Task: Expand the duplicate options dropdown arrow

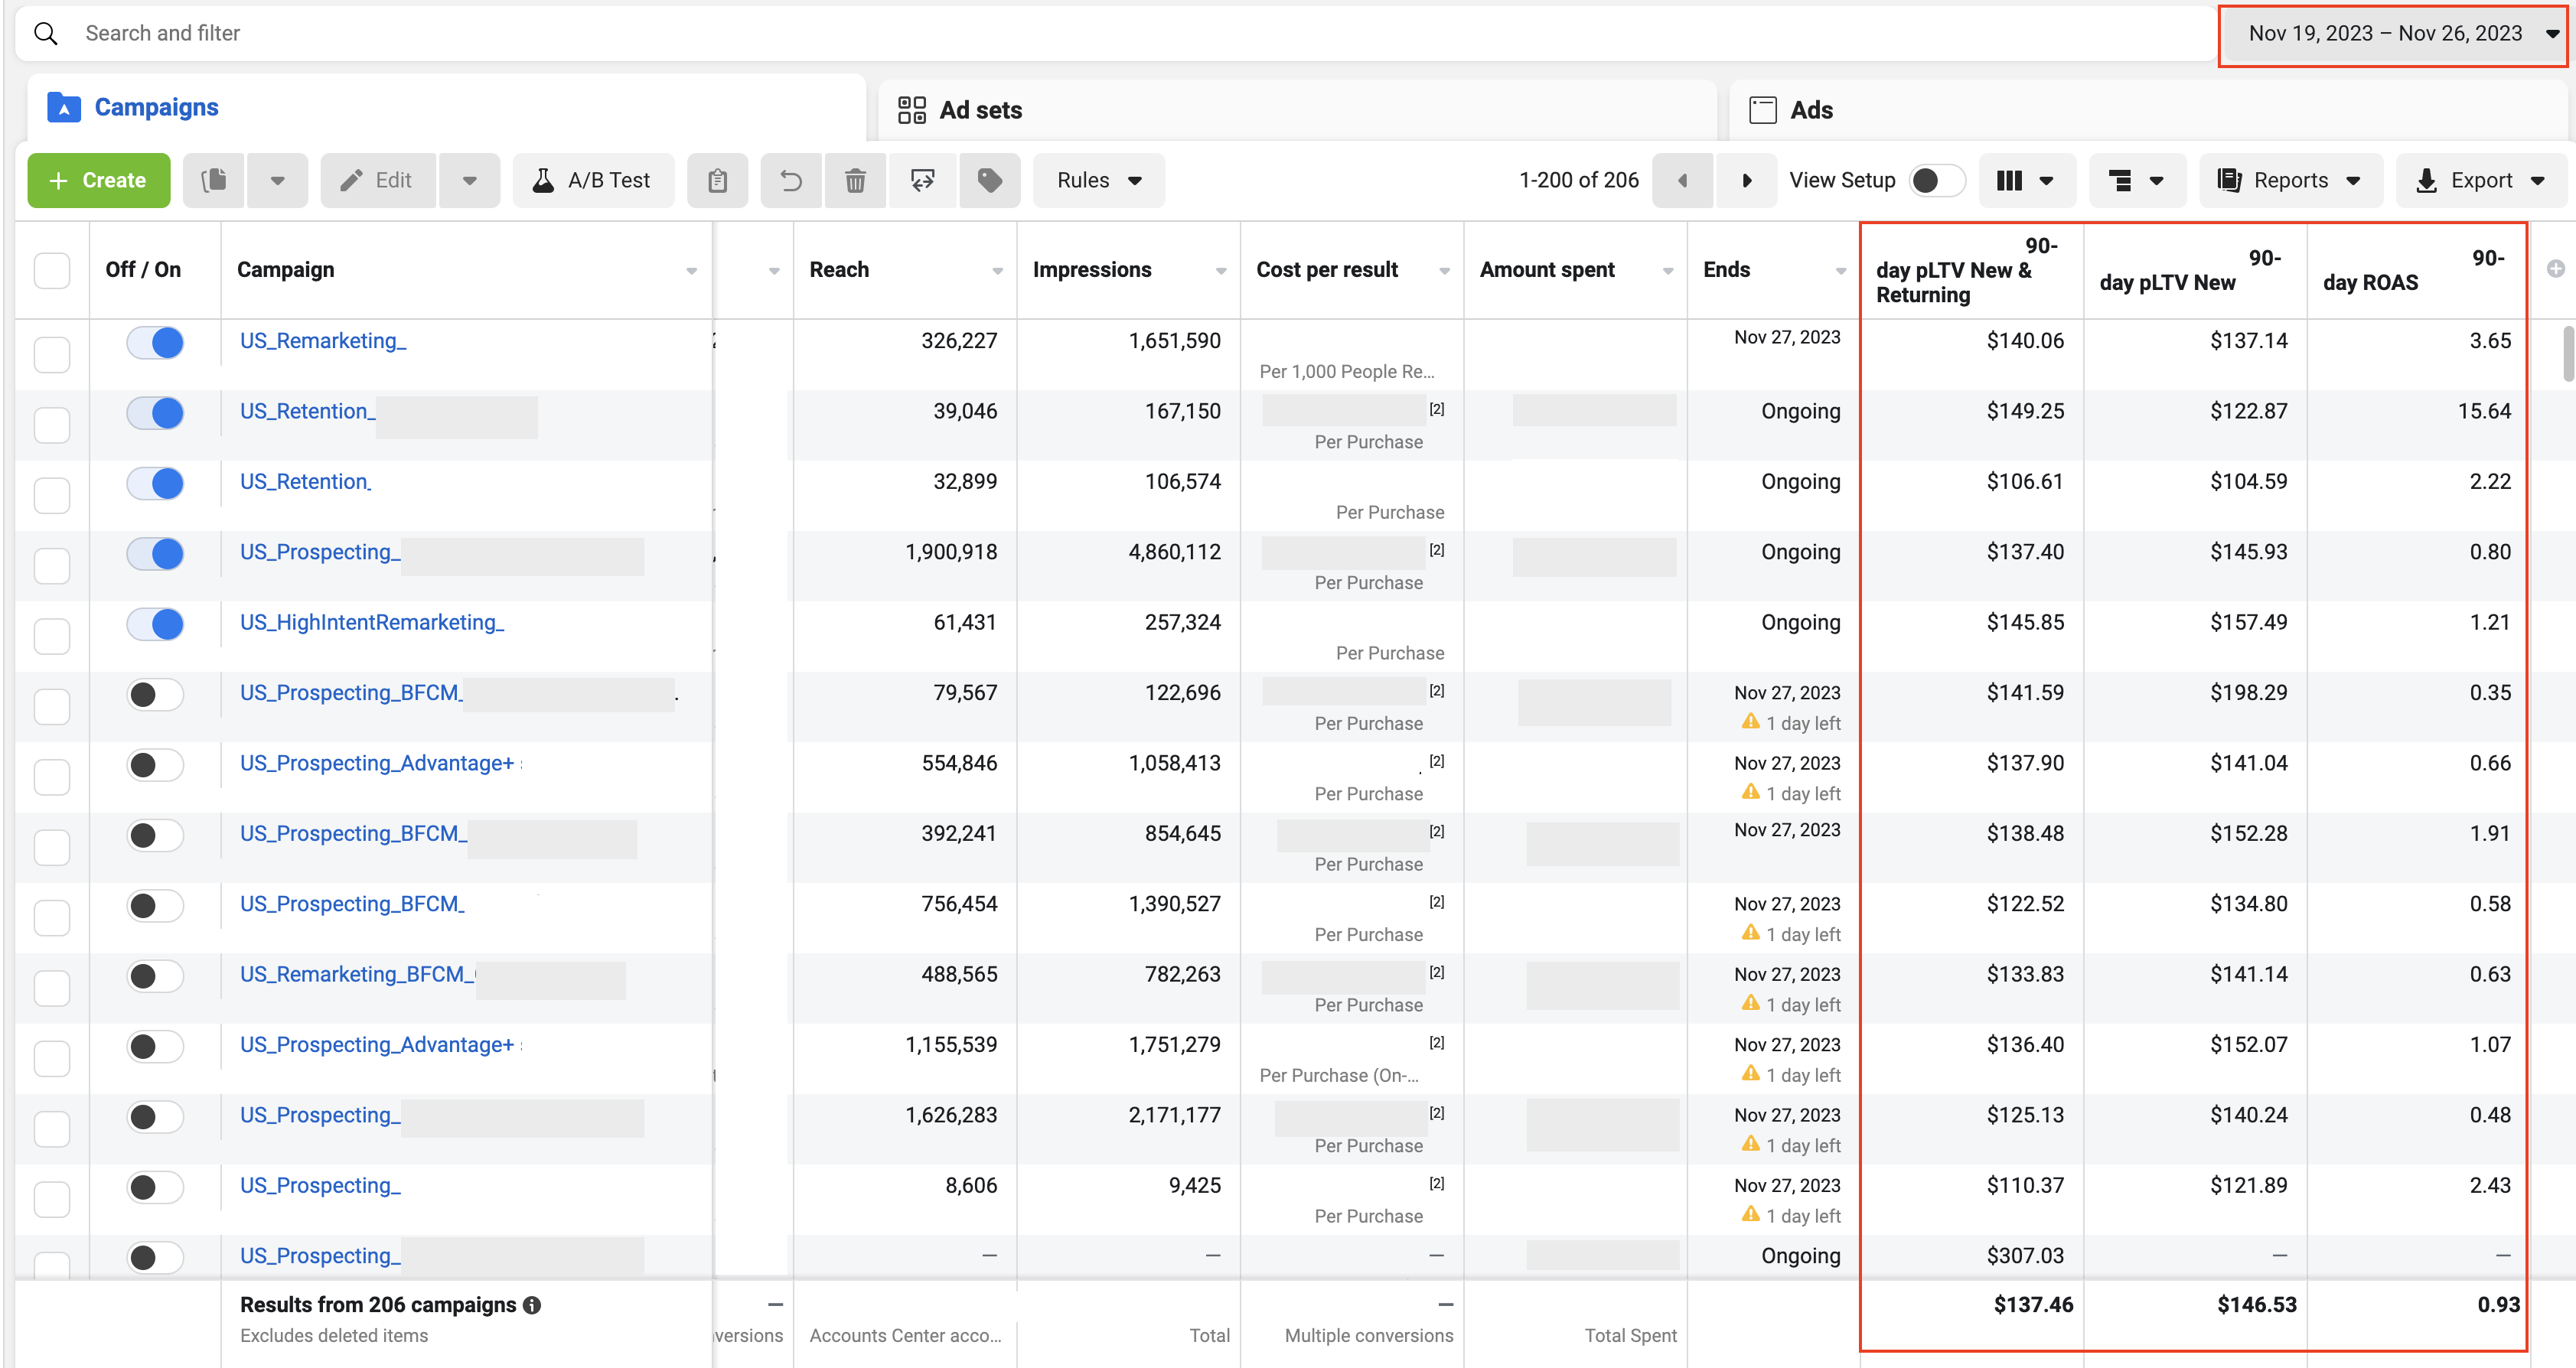Action: 277,180
